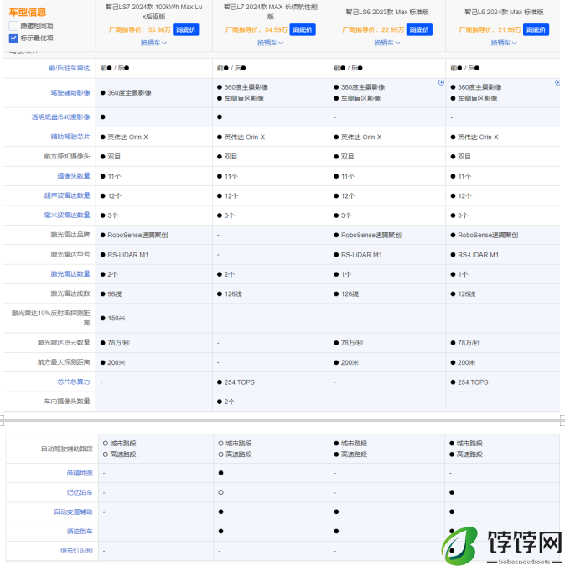Open the 自动变道辅助 link
Screen dimensions: 565x566
73,511
